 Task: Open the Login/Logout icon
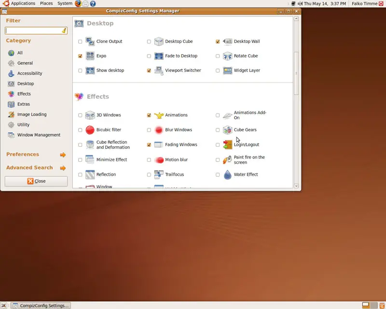[227, 145]
